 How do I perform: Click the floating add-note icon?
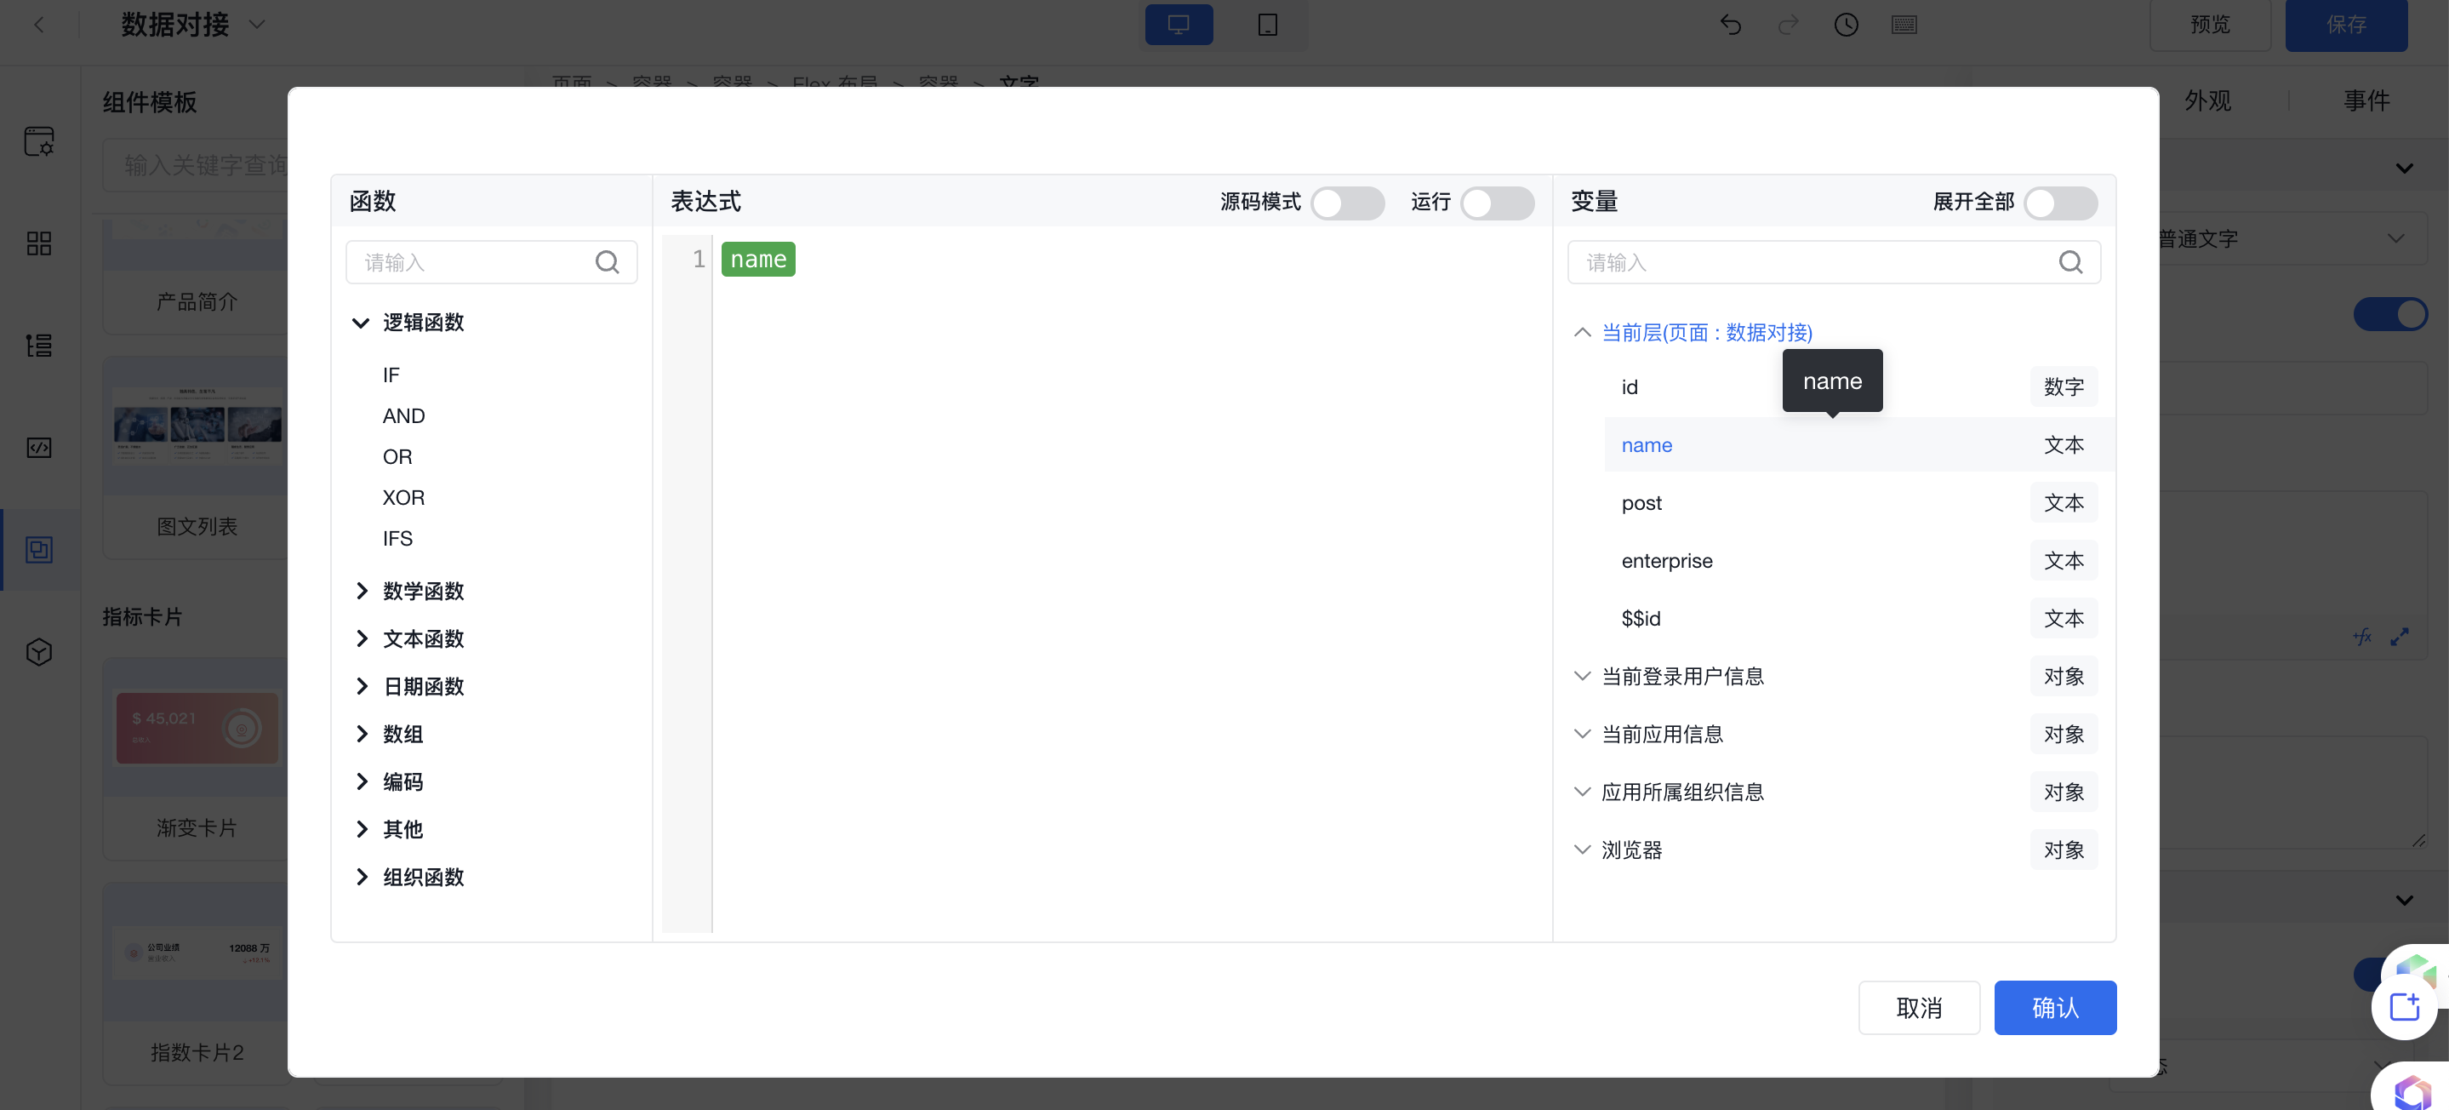tap(2403, 1005)
